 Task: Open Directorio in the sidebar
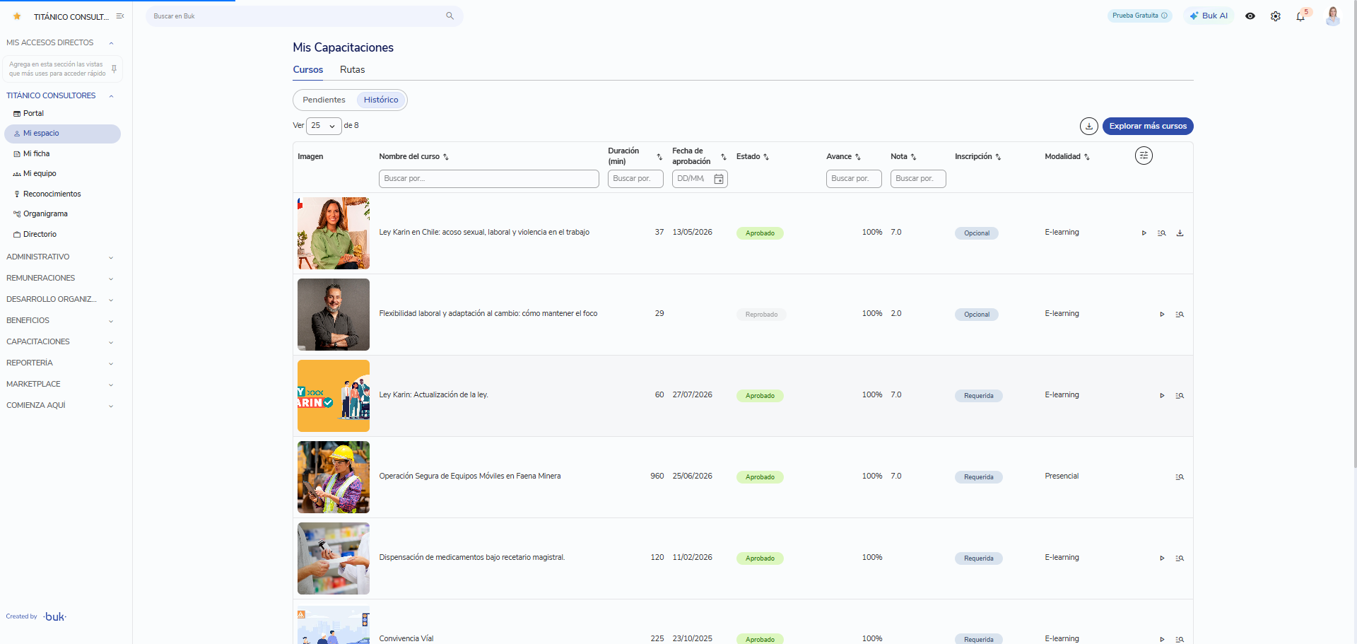(62, 235)
